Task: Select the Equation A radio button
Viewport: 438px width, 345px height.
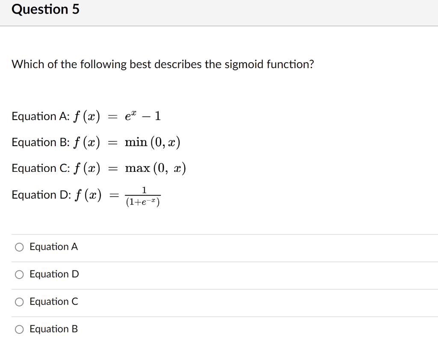Action: point(19,247)
